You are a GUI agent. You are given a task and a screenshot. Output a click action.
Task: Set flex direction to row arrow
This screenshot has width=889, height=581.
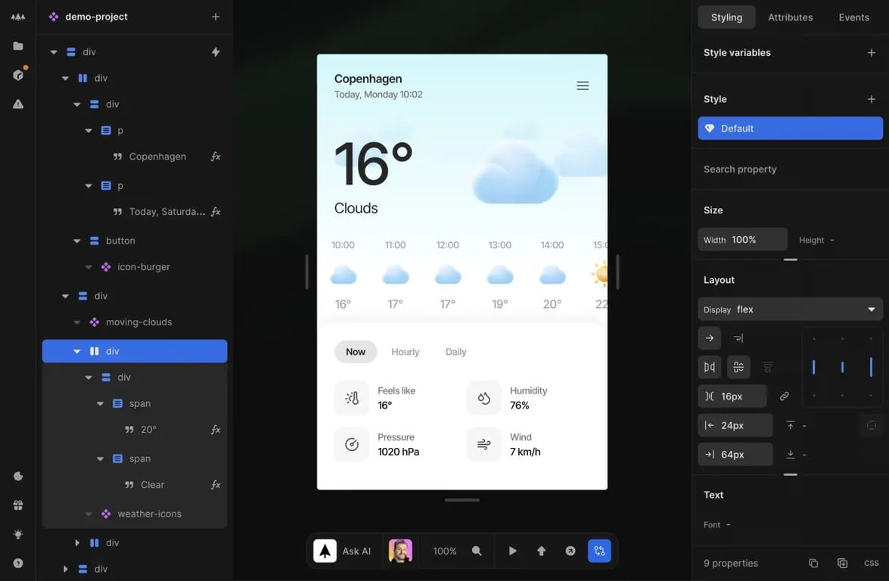709,338
